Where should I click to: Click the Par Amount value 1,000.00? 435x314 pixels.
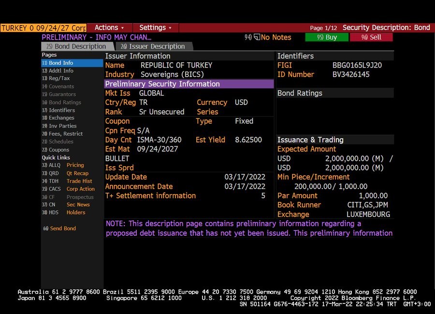pos(373,196)
